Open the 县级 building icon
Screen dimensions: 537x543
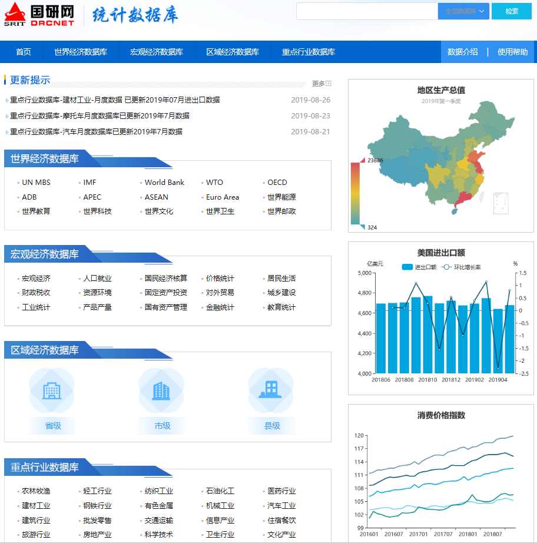click(x=271, y=390)
